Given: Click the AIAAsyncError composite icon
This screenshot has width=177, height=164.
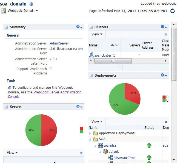Looking at the screenshot, I should coord(110,157).
